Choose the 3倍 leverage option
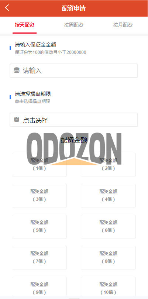This screenshot has height=299, width=148. tap(39, 196)
